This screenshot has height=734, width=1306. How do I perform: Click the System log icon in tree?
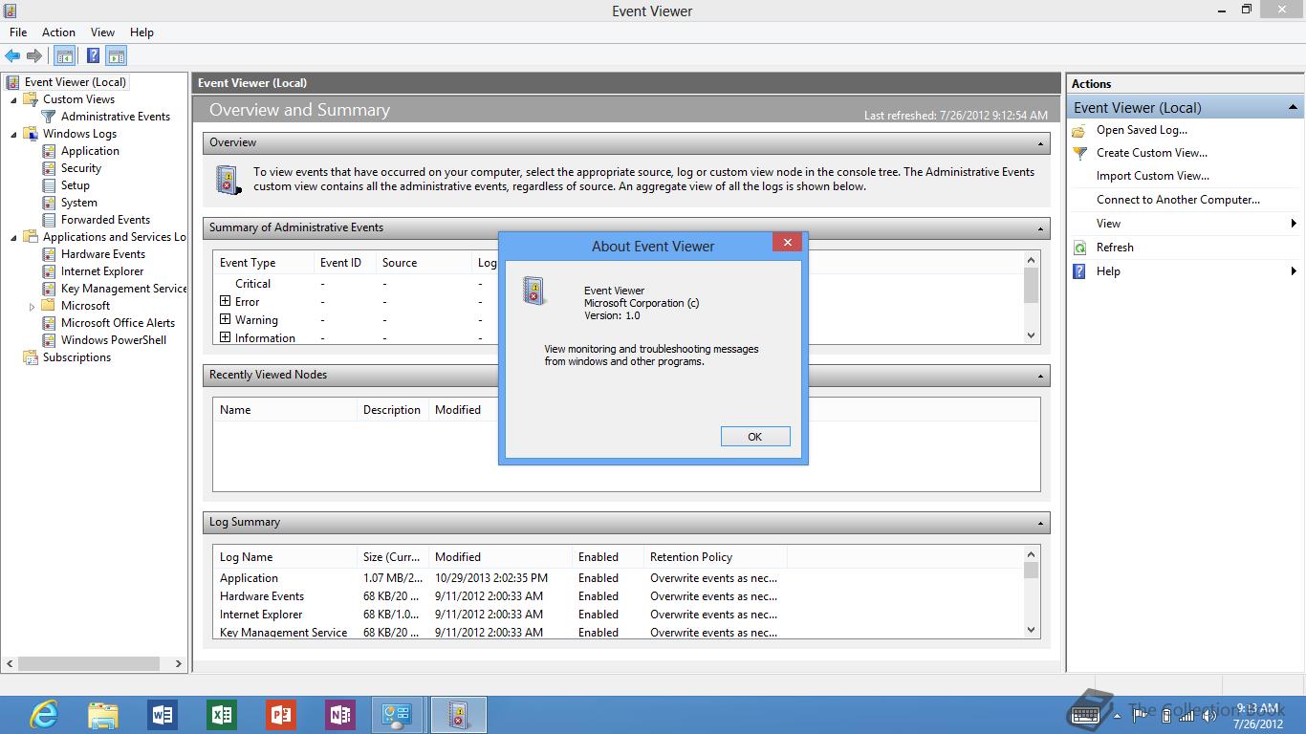point(49,203)
